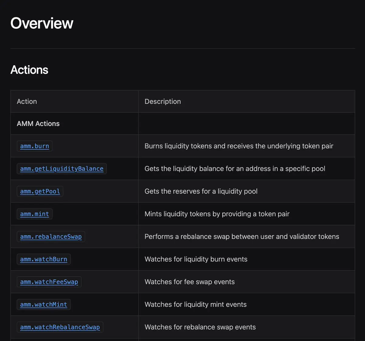
Task: Open the amm.getLiquidityBalance link
Action: pos(62,169)
